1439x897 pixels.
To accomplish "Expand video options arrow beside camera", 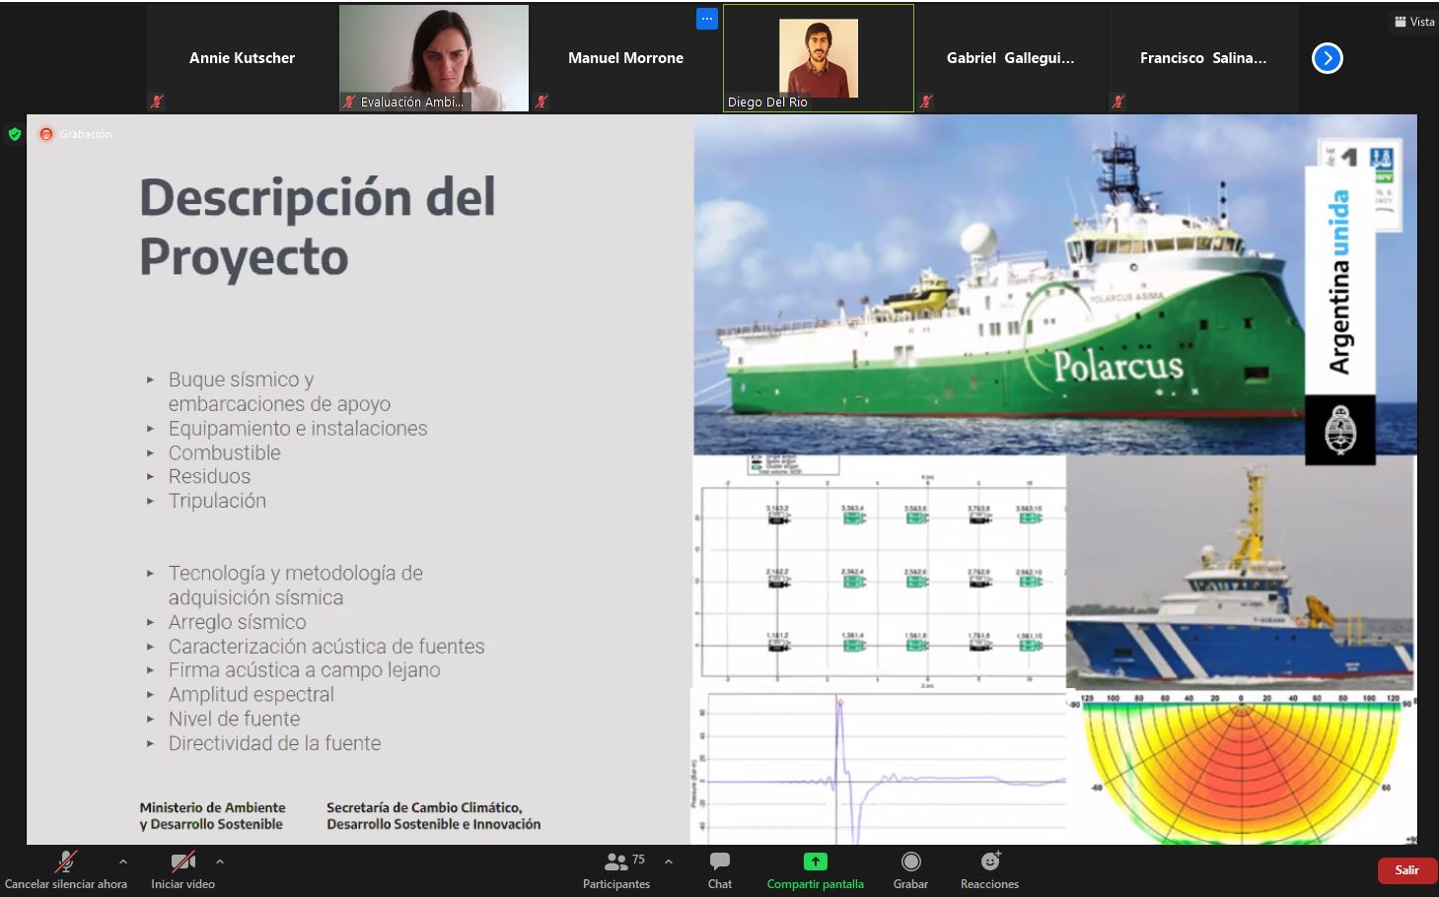I will [220, 862].
